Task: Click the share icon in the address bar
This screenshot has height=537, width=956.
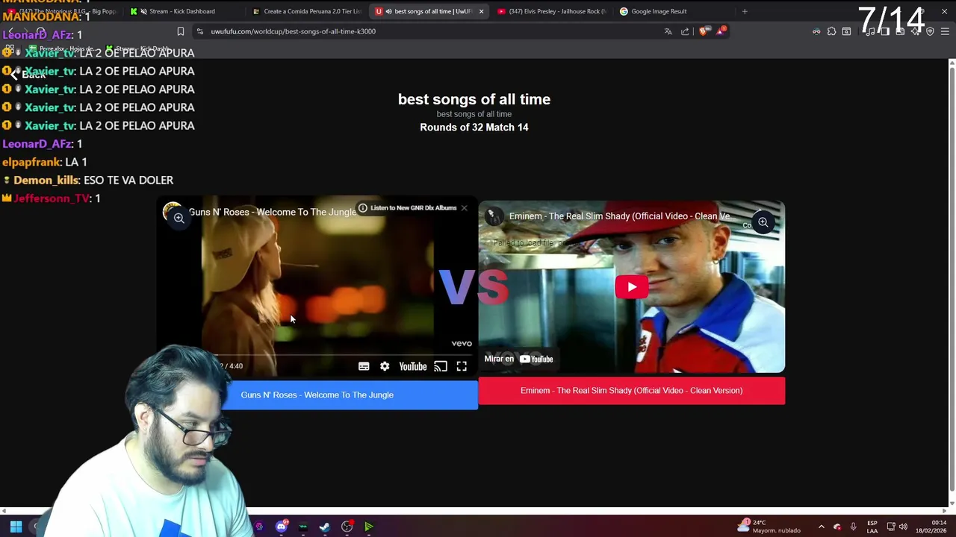Action: 685,31
